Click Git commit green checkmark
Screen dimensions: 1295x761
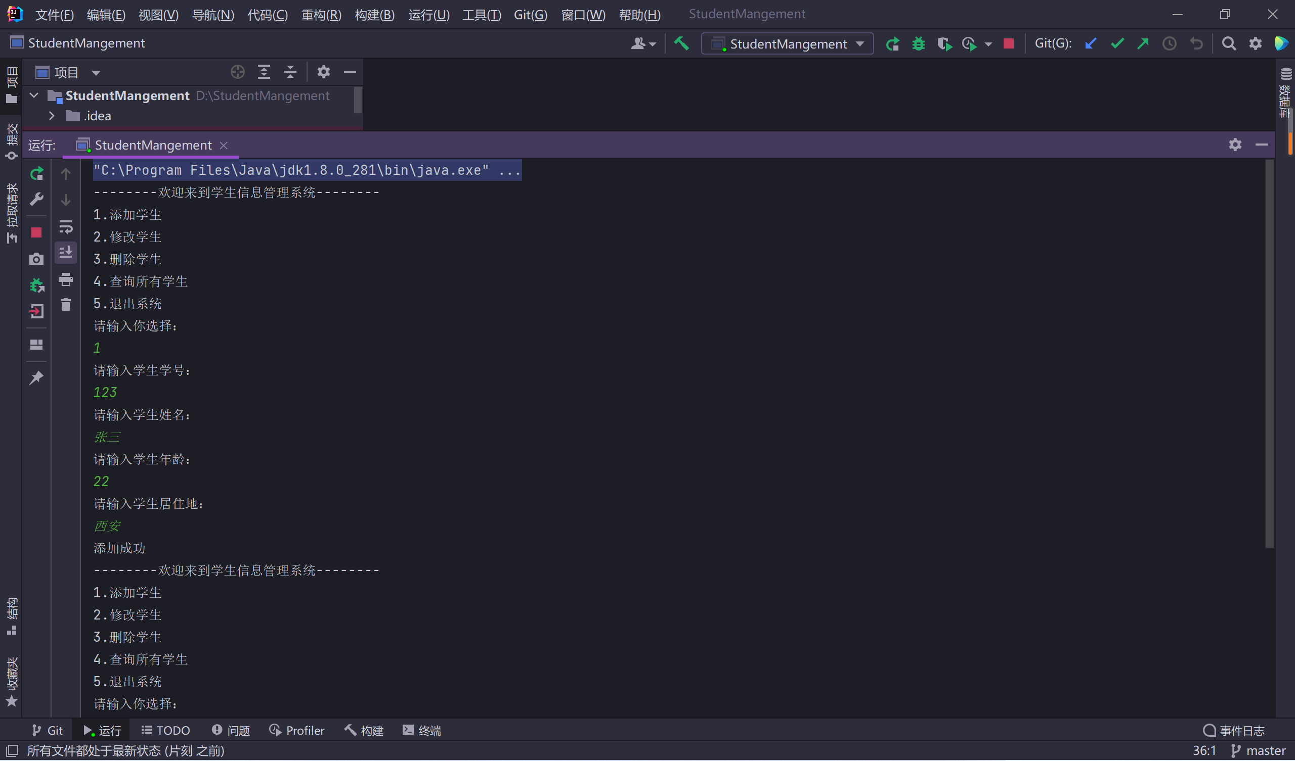point(1117,43)
